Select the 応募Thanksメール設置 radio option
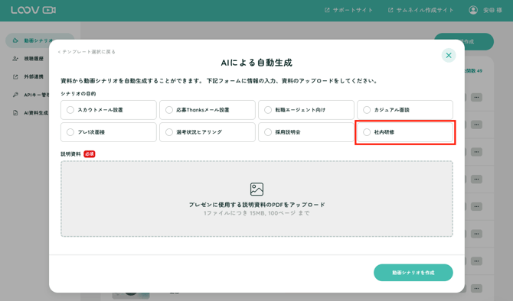 (x=207, y=110)
